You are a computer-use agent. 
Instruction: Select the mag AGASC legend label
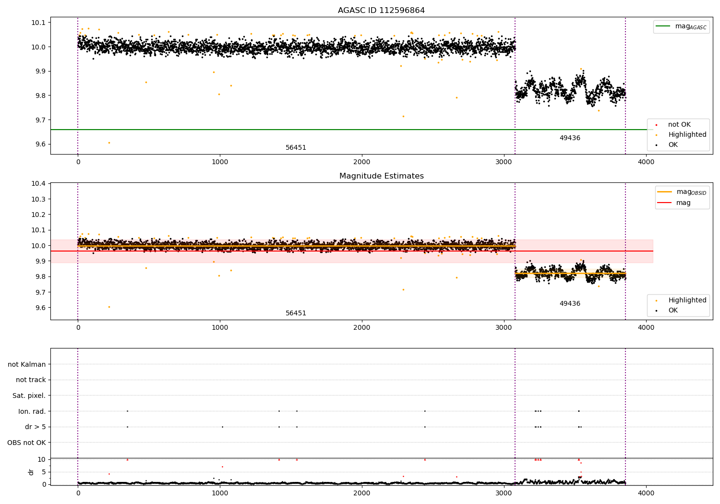tap(691, 26)
